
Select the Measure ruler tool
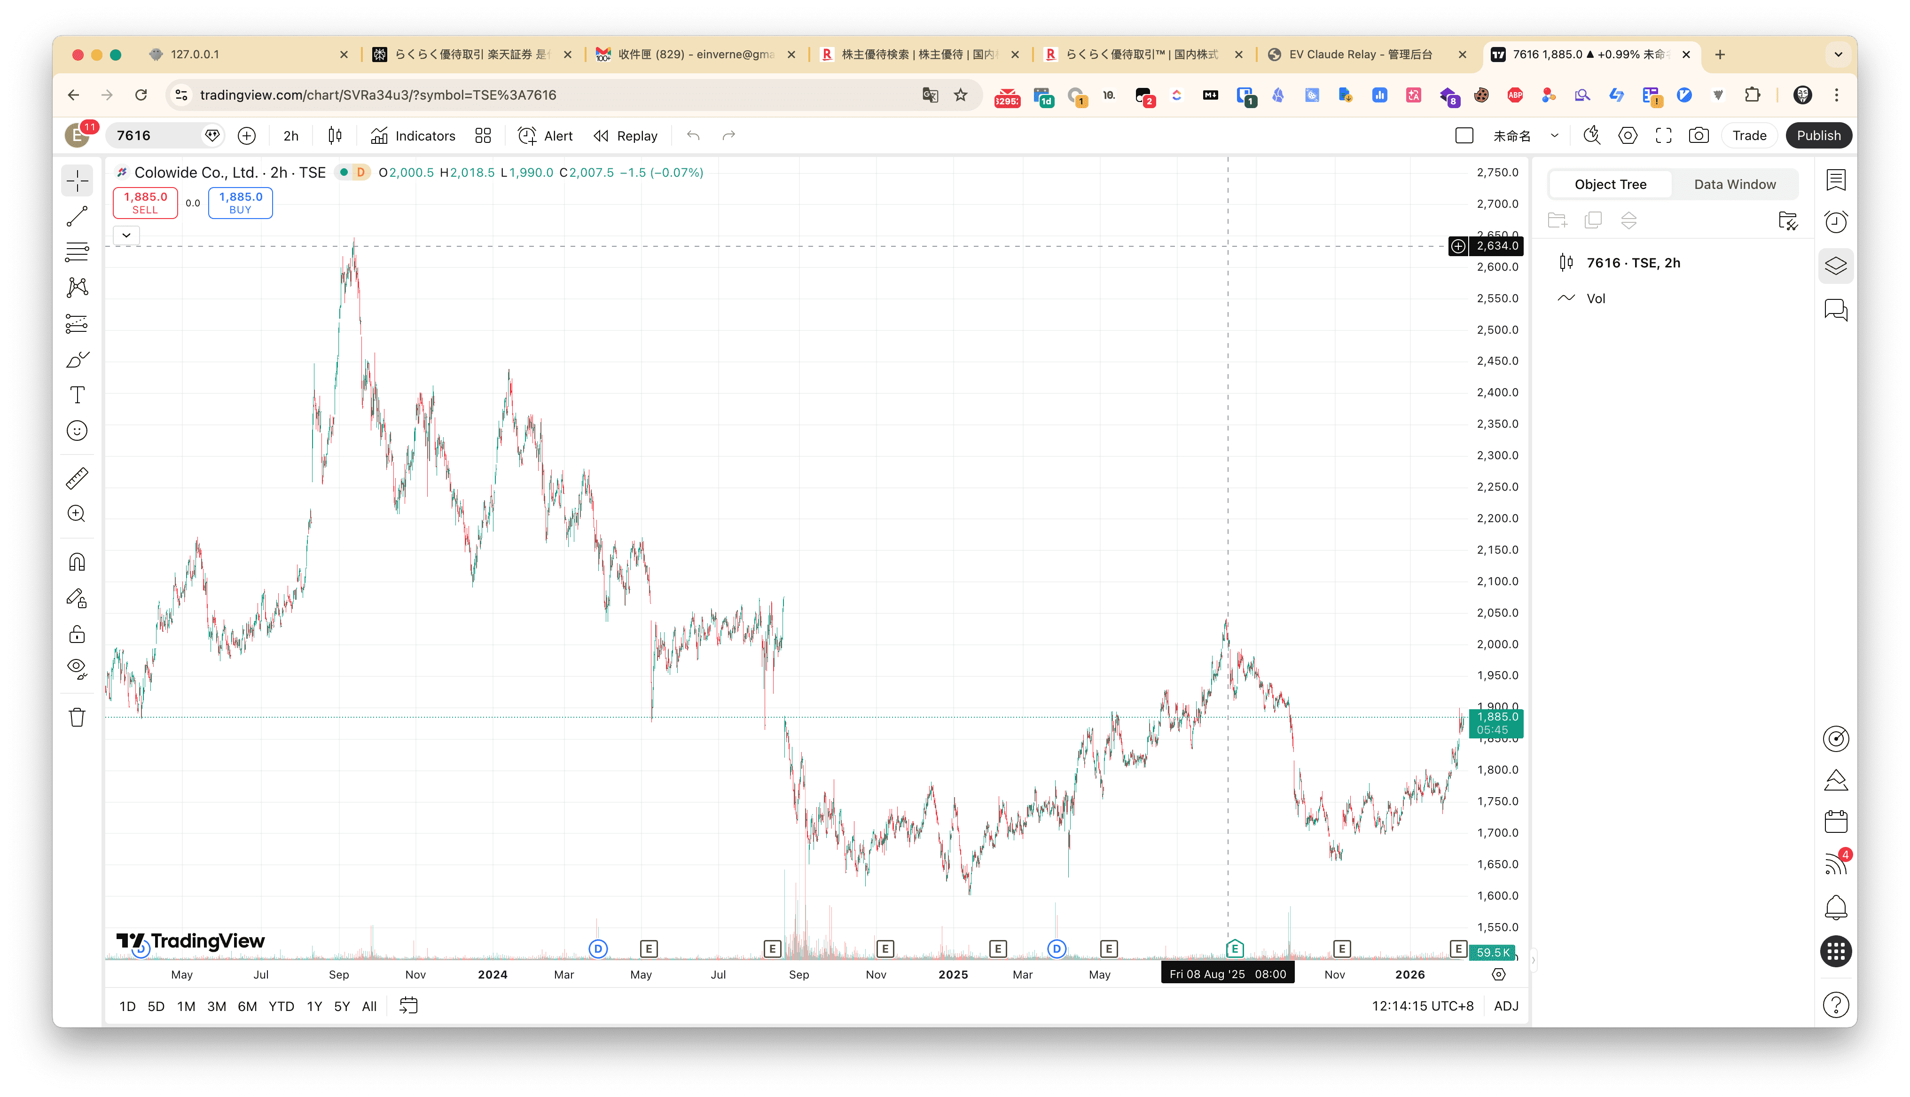click(x=77, y=478)
